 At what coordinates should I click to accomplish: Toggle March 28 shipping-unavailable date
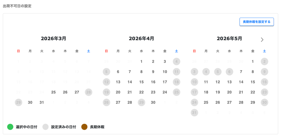(x=89, y=92)
